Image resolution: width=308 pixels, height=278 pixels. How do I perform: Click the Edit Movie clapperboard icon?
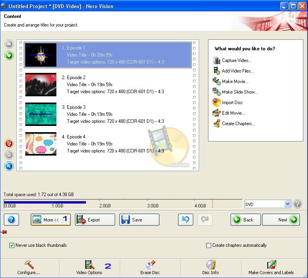pyautogui.click(x=217, y=113)
